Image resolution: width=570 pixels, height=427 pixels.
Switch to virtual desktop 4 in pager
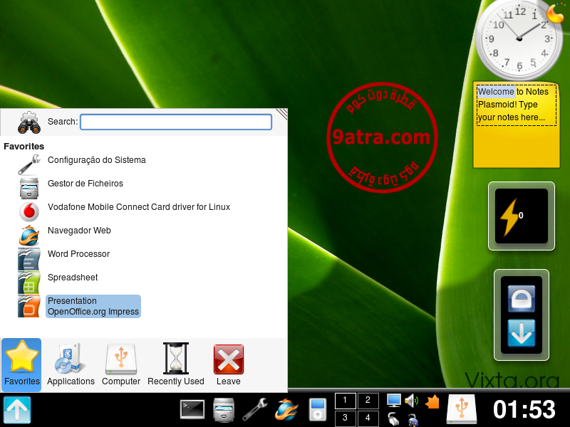tap(368, 418)
